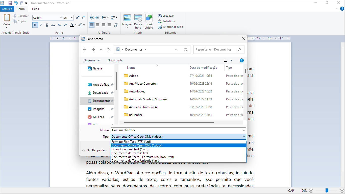The image size is (345, 194).
Task: Justify the paragraph text
Action: pos(109,25)
